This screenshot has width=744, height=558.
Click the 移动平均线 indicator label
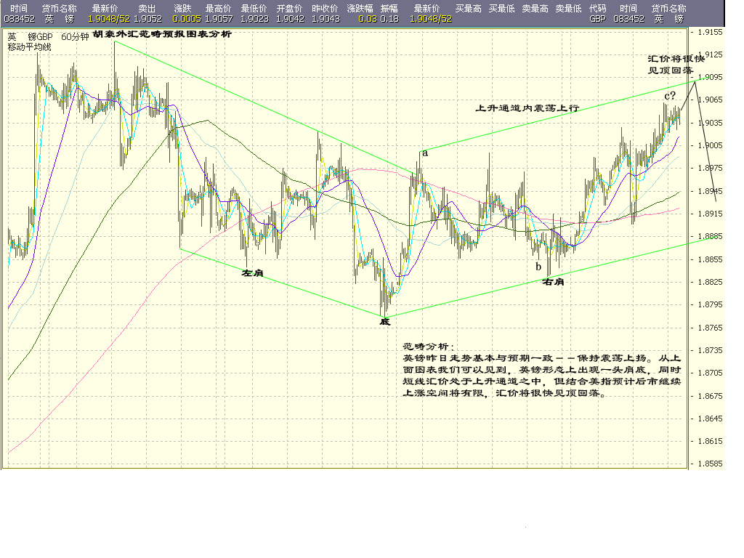[x=29, y=47]
